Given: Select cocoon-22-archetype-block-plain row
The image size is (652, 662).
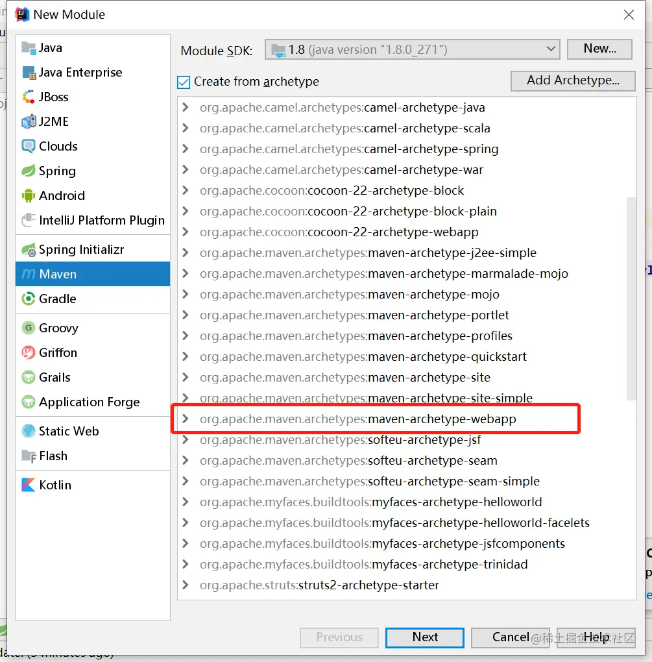Looking at the screenshot, I should pyautogui.click(x=407, y=211).
